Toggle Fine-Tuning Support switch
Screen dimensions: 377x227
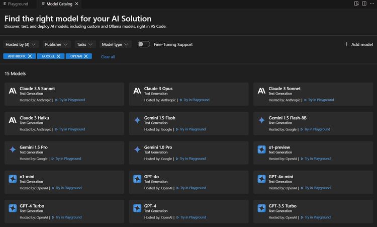click(144, 44)
